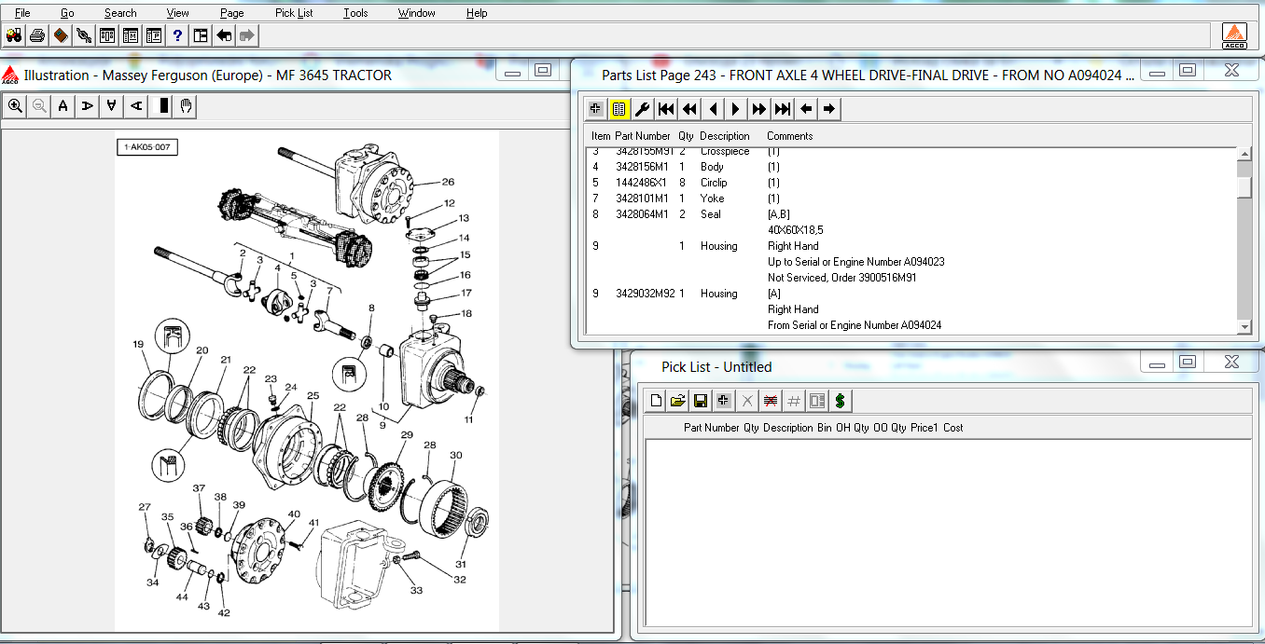This screenshot has width=1265, height=644.
Task: Click the double left arrow rewind icon
Action: coord(689,109)
